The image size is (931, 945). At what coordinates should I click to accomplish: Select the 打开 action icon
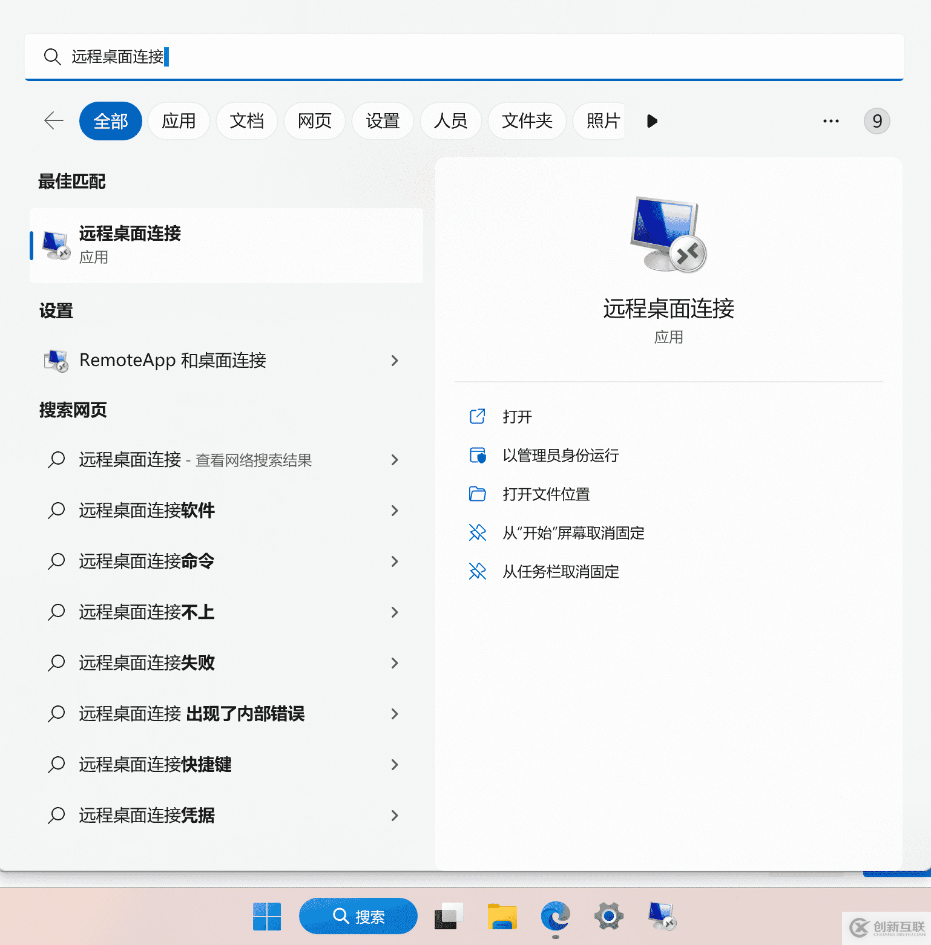point(478,416)
